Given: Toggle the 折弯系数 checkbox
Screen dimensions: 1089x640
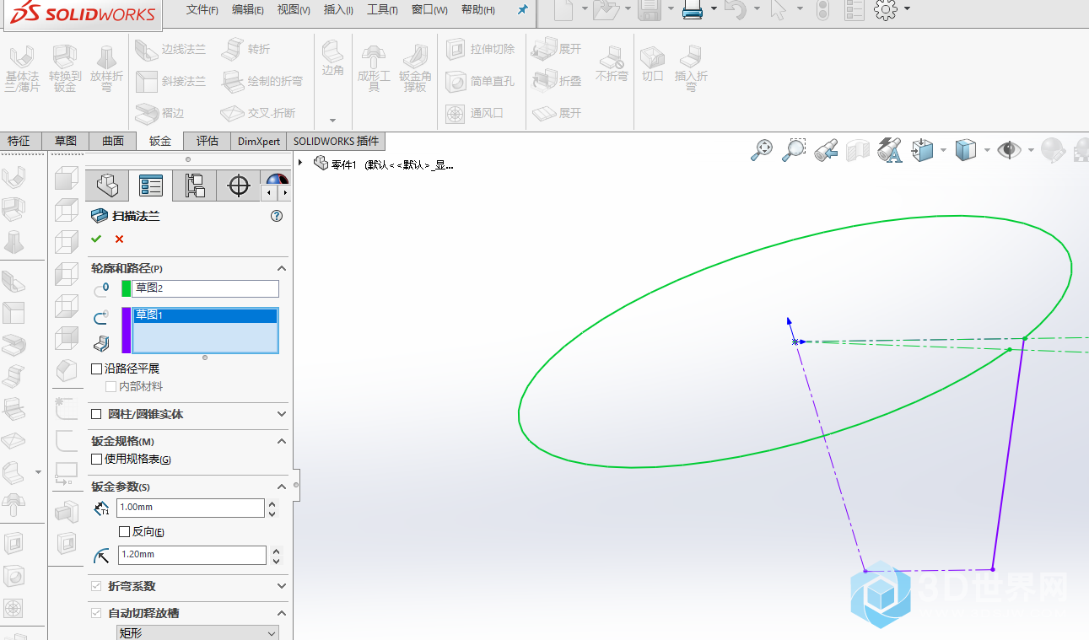Looking at the screenshot, I should pyautogui.click(x=96, y=586).
